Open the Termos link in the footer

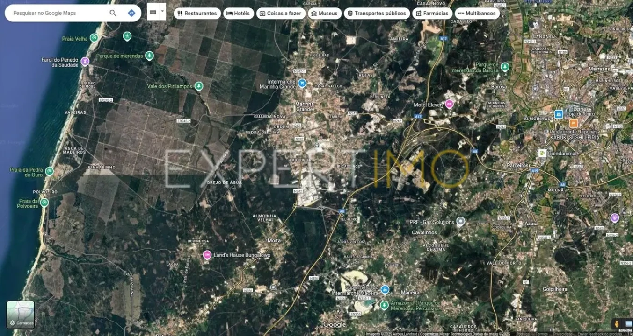pos(541,334)
